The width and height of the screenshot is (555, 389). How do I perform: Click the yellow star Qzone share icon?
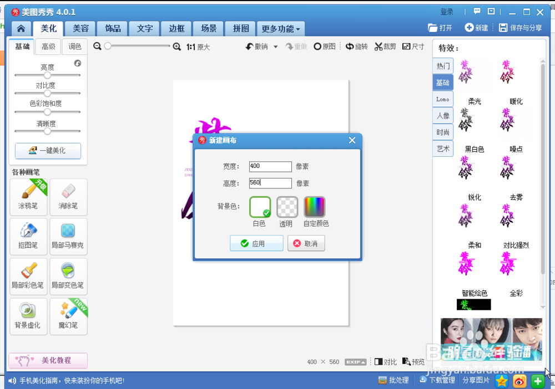tap(502, 381)
